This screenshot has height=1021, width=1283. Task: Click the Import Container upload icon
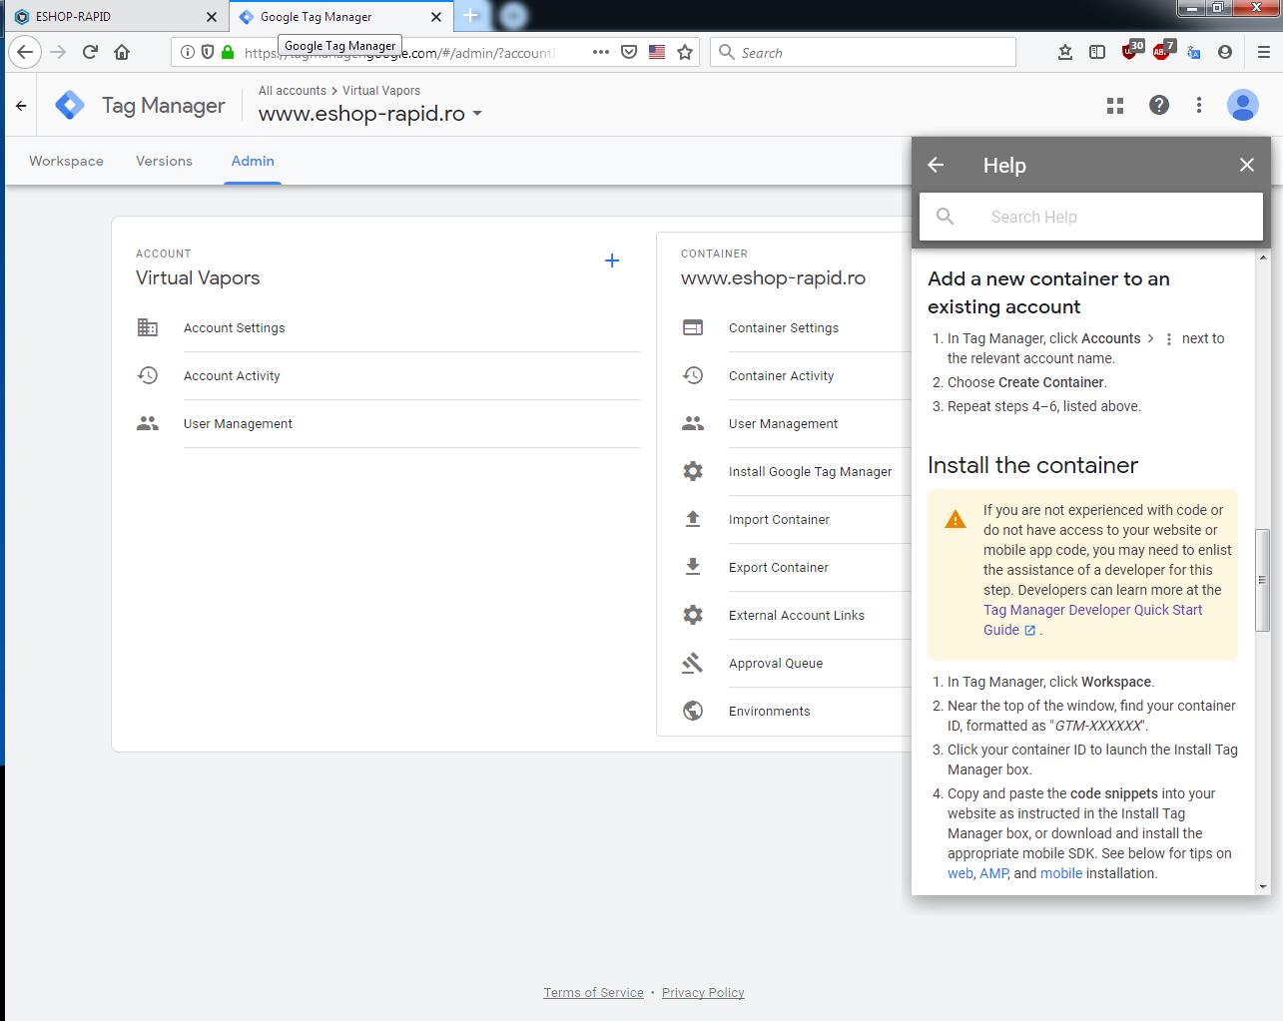pos(693,519)
